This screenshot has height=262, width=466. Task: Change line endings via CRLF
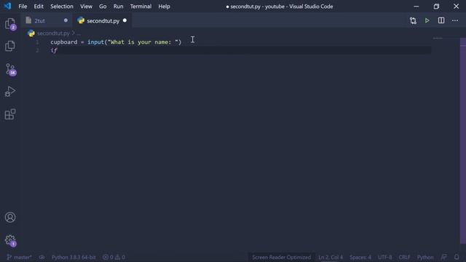point(405,257)
